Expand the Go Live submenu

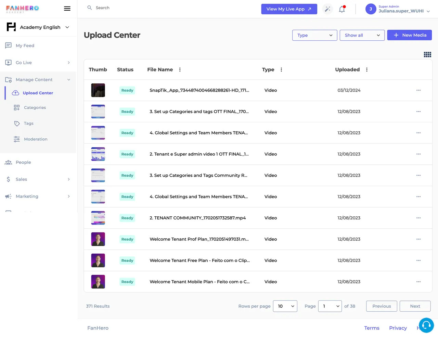[x=69, y=63]
